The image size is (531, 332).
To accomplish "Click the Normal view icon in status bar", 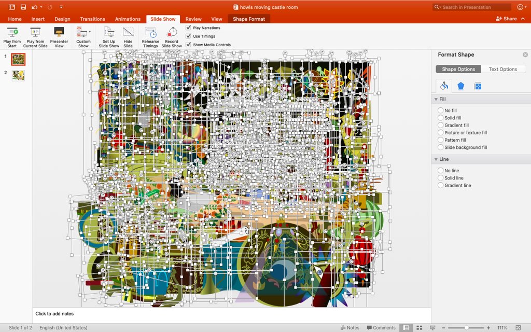I will (406, 328).
